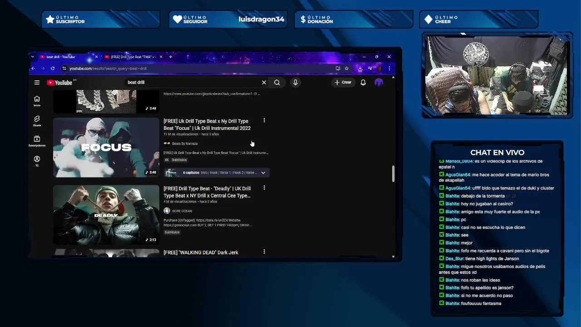This screenshot has width=581, height=327.
Task: Open GORE OCEAN channel
Action: pos(182,211)
